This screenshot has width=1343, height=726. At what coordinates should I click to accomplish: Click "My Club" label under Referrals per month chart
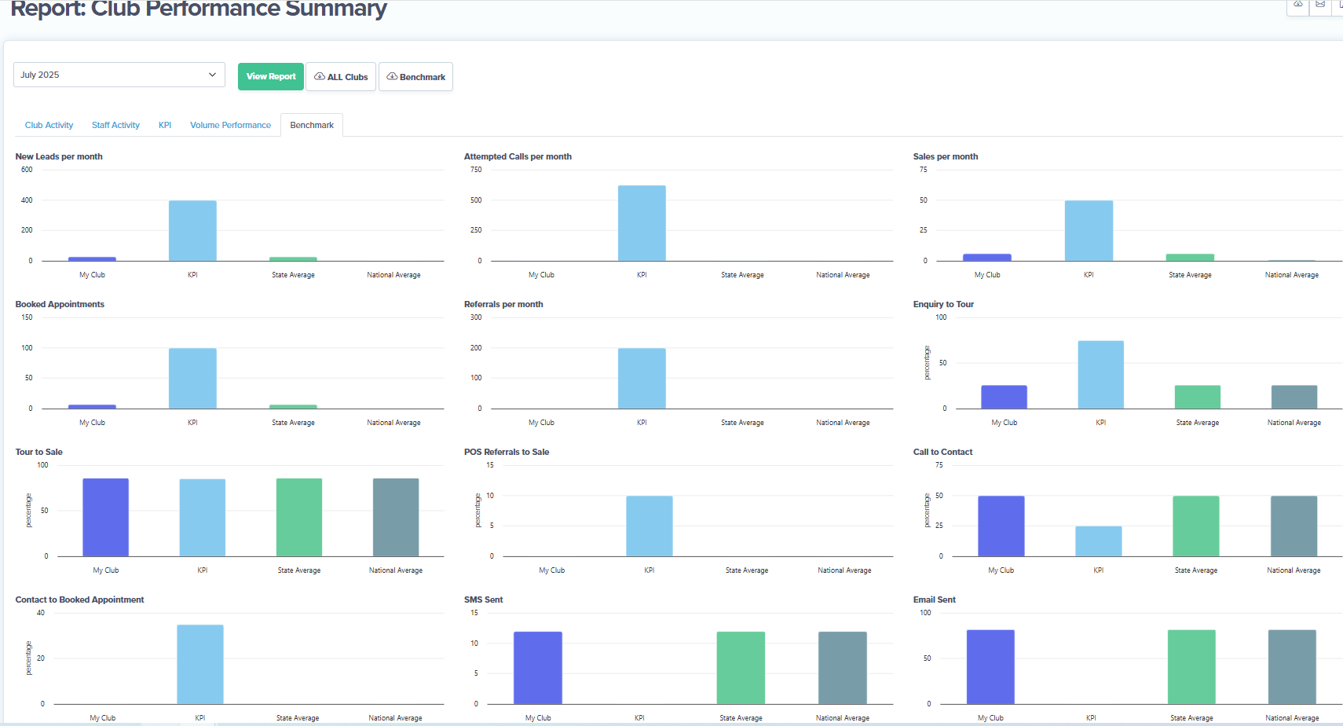coord(541,423)
